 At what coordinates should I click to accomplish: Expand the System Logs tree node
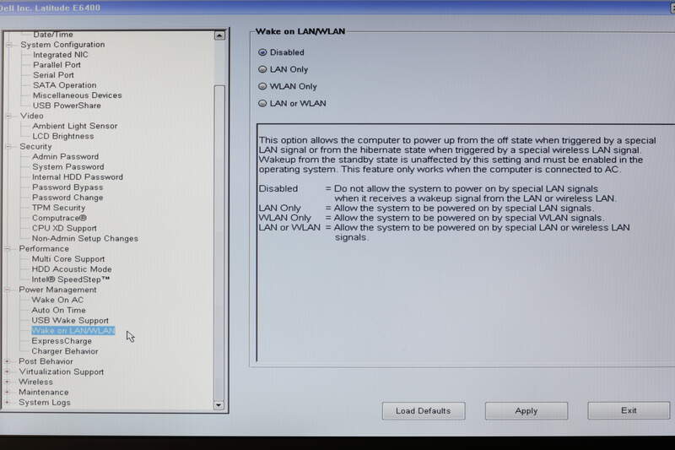click(x=8, y=403)
